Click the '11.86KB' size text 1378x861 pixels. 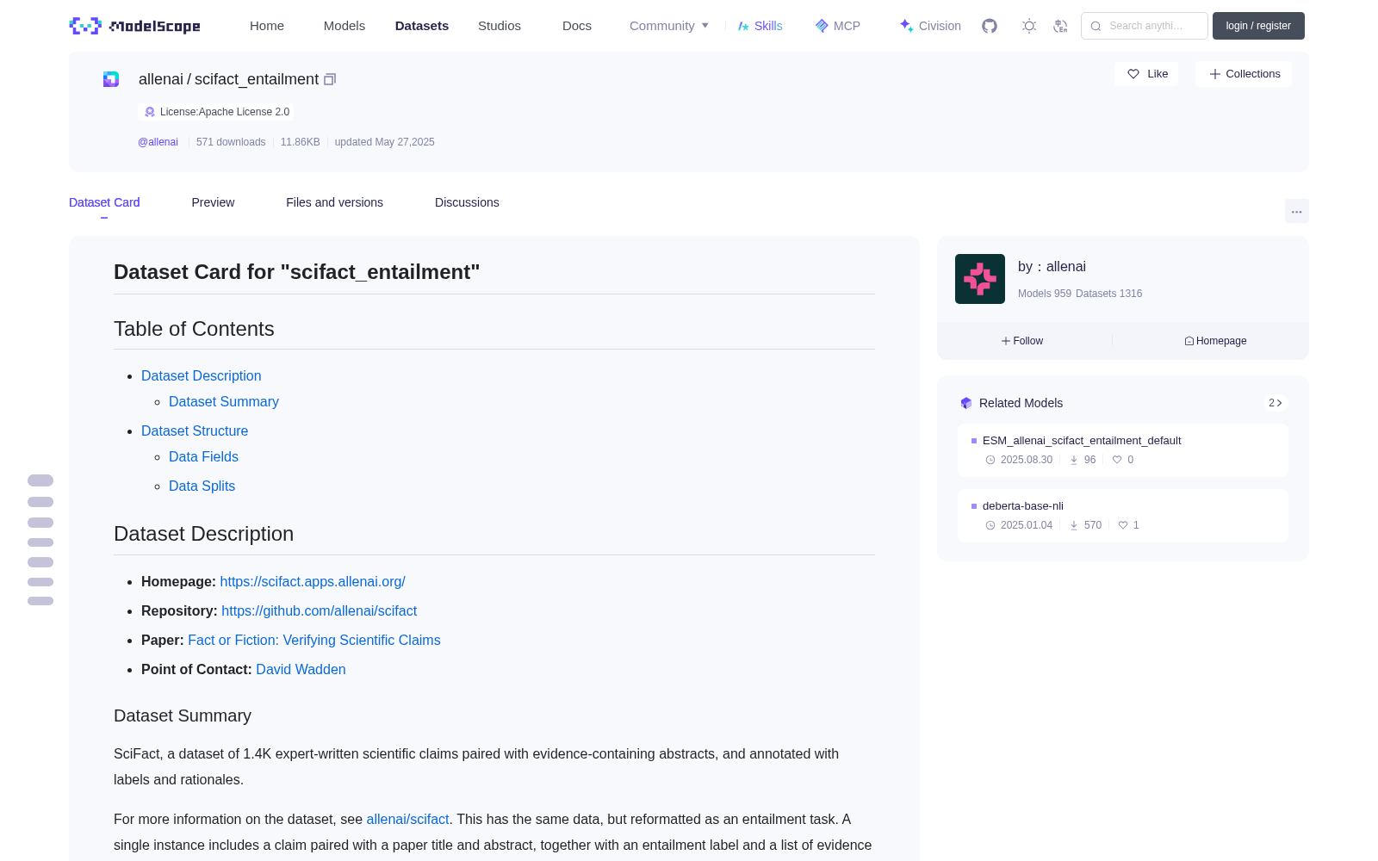300,142
